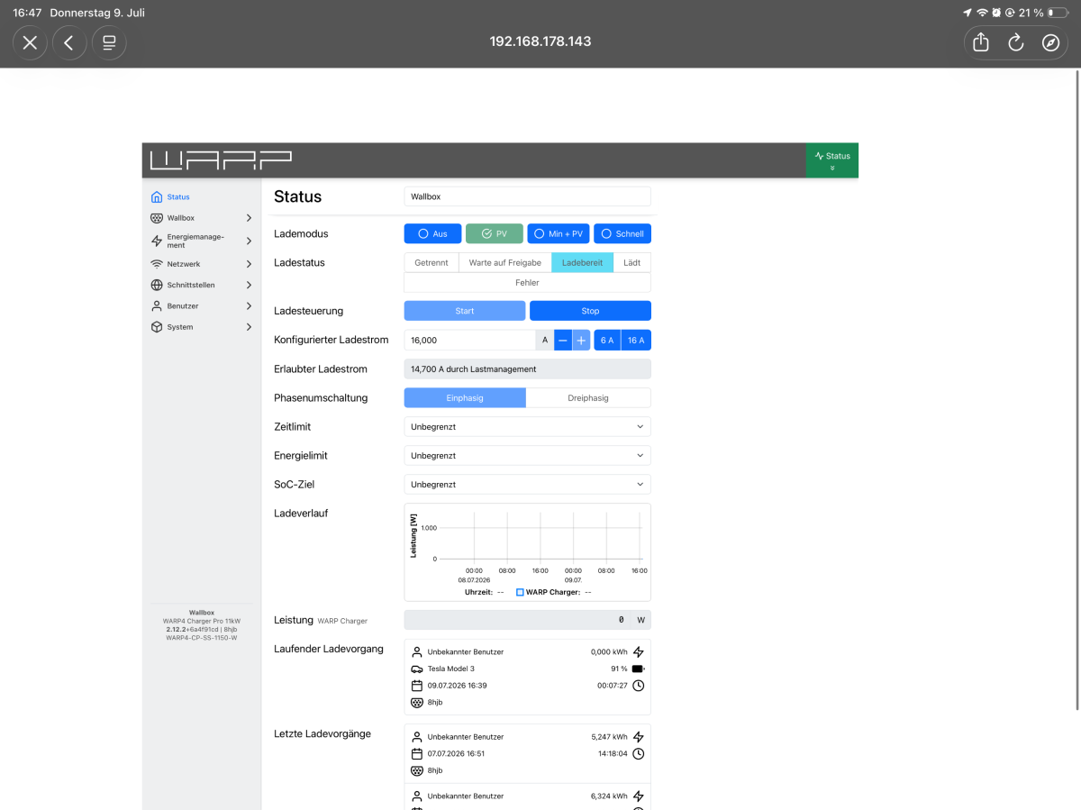Click the bolt icon next to 5,247 kWh

click(639, 737)
